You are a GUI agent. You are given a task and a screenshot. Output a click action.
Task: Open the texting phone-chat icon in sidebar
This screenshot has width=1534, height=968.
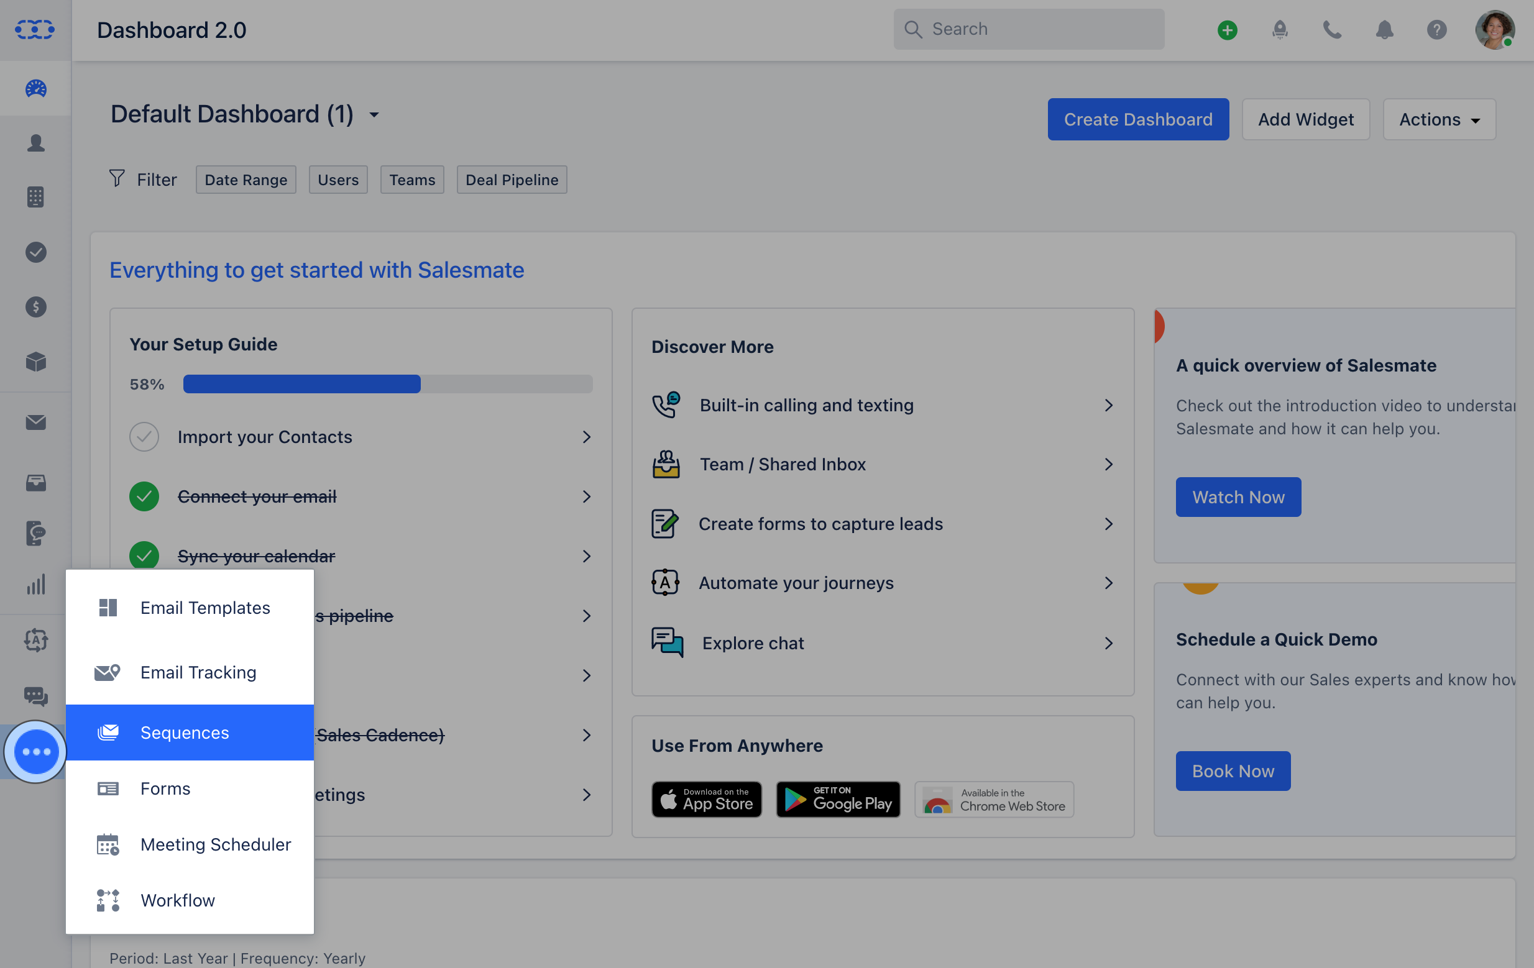point(35,533)
